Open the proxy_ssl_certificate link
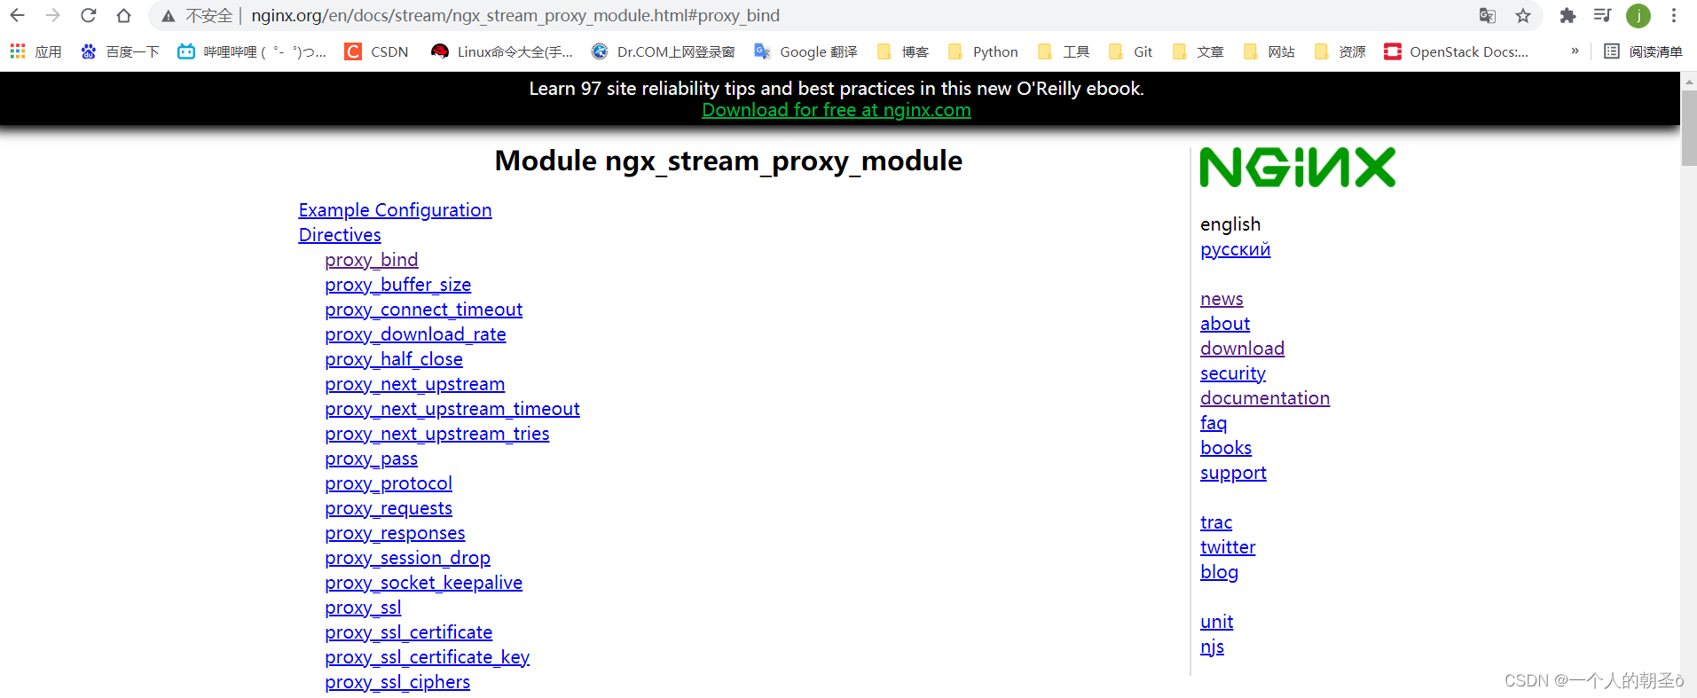 point(408,632)
